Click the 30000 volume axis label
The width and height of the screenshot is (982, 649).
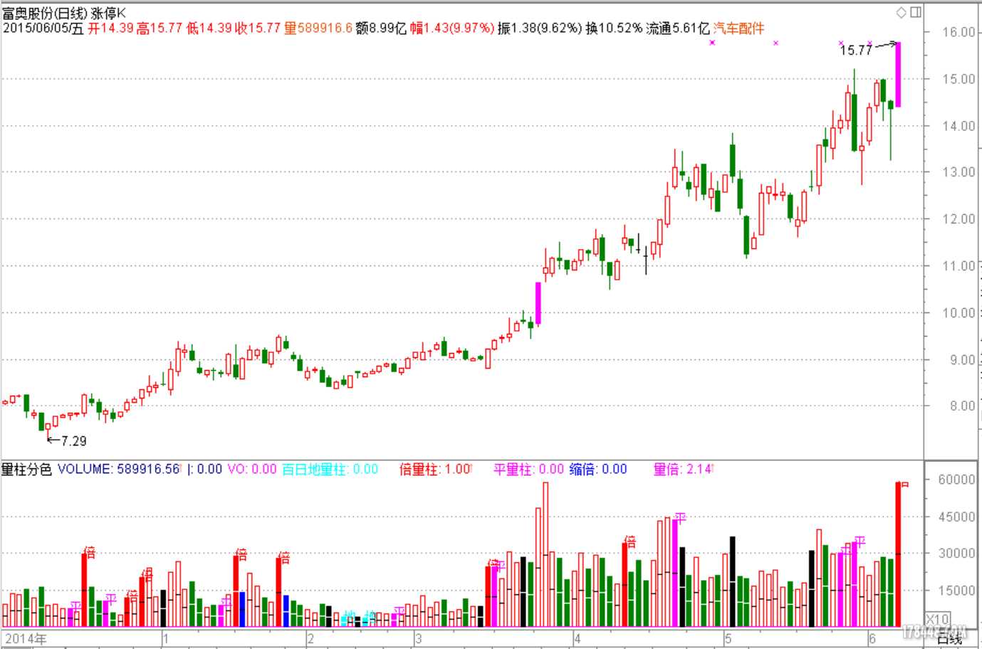point(956,554)
